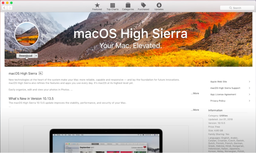The height and width of the screenshot is (153, 256).
Task: Click the chevron next to Privacy Policy
Action: (x=249, y=101)
